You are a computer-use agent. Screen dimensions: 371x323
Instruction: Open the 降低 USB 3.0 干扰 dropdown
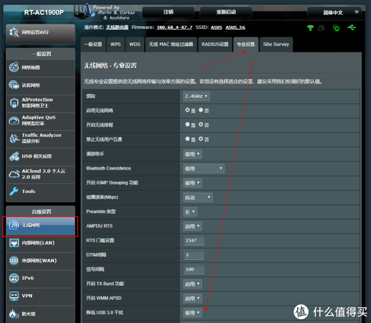pyautogui.click(x=192, y=313)
